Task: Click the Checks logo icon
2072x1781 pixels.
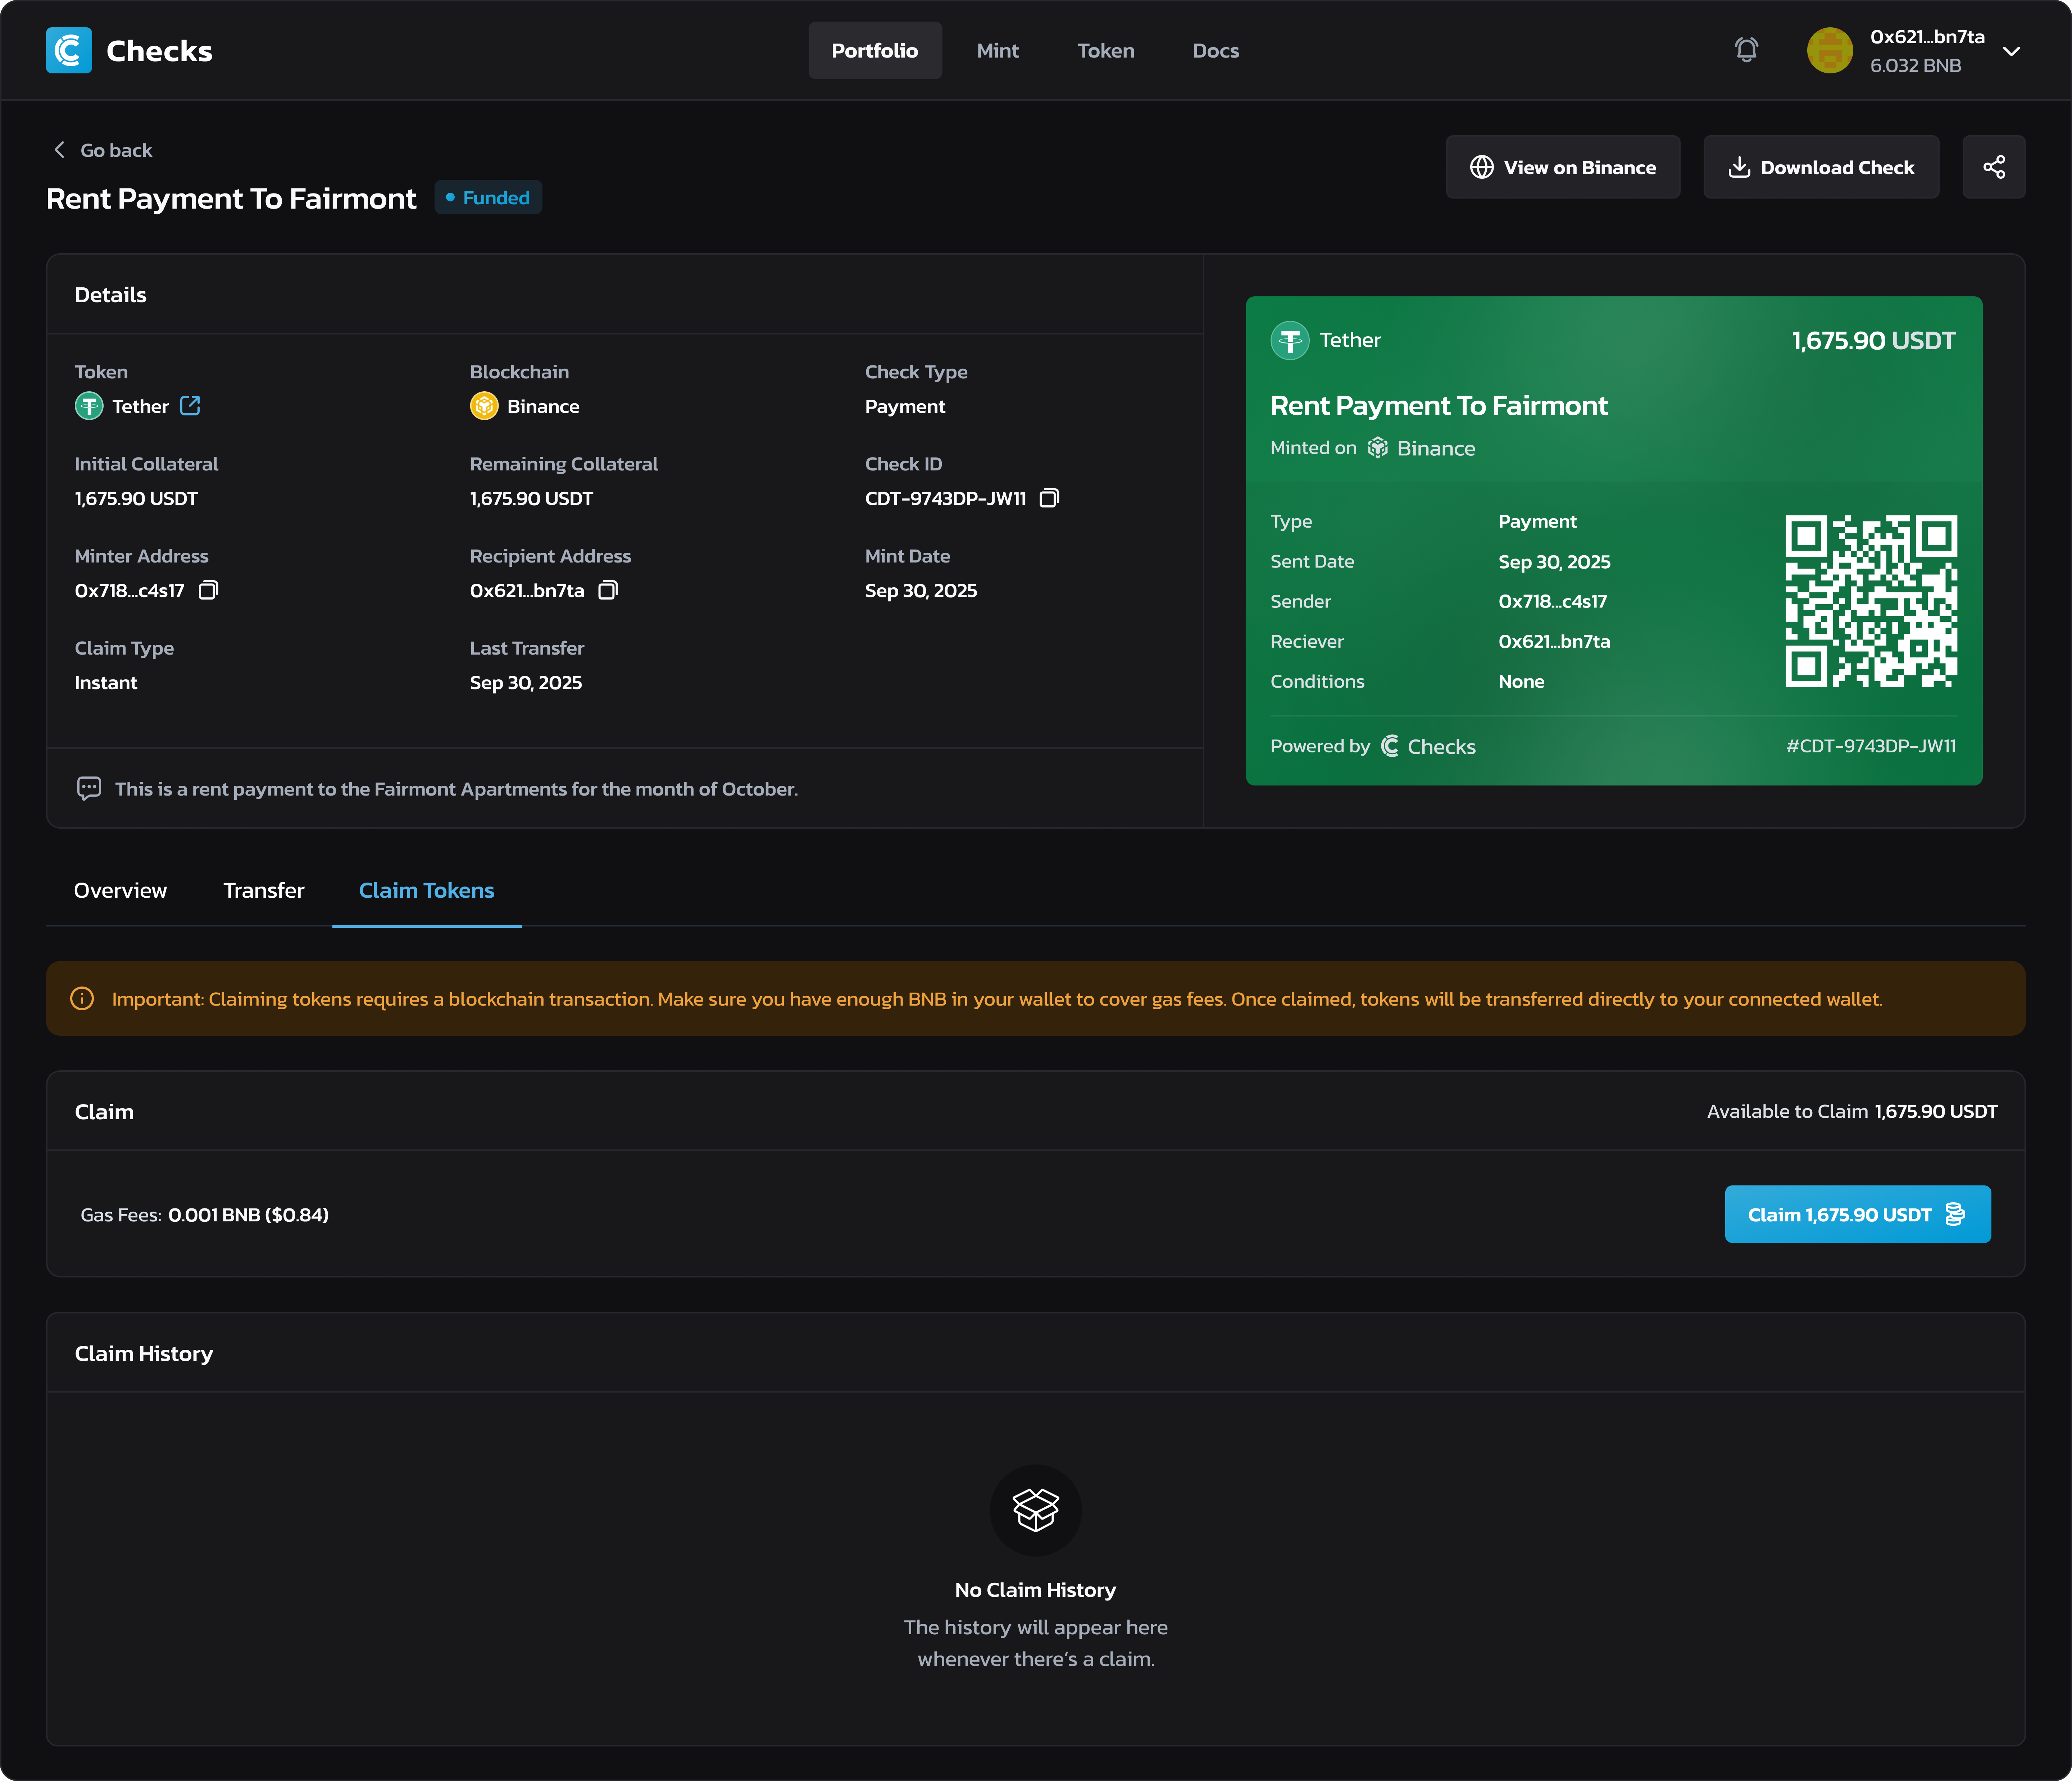Action: (69, 50)
